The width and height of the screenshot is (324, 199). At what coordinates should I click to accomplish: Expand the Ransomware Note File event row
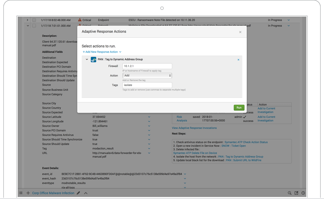click(x=27, y=20)
